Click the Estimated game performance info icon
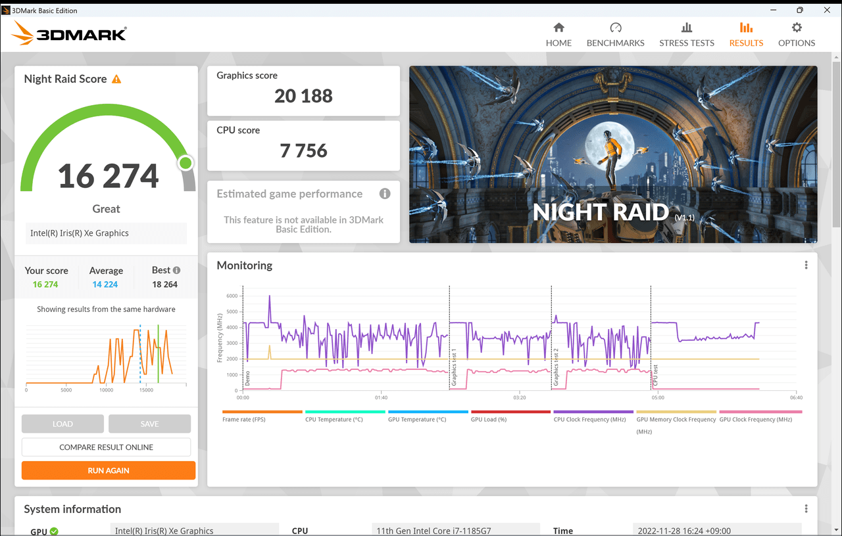842x536 pixels. [385, 194]
